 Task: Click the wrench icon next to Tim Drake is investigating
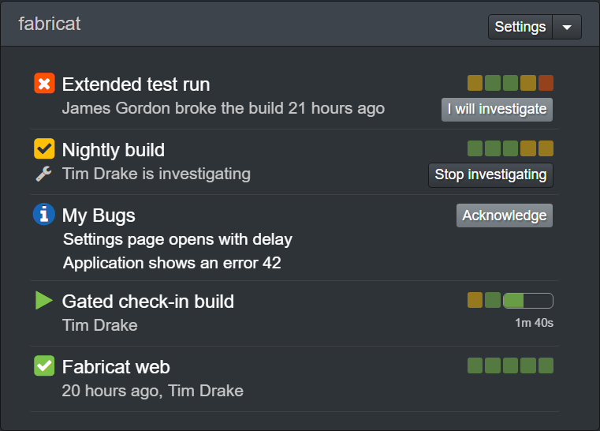pyautogui.click(x=44, y=174)
